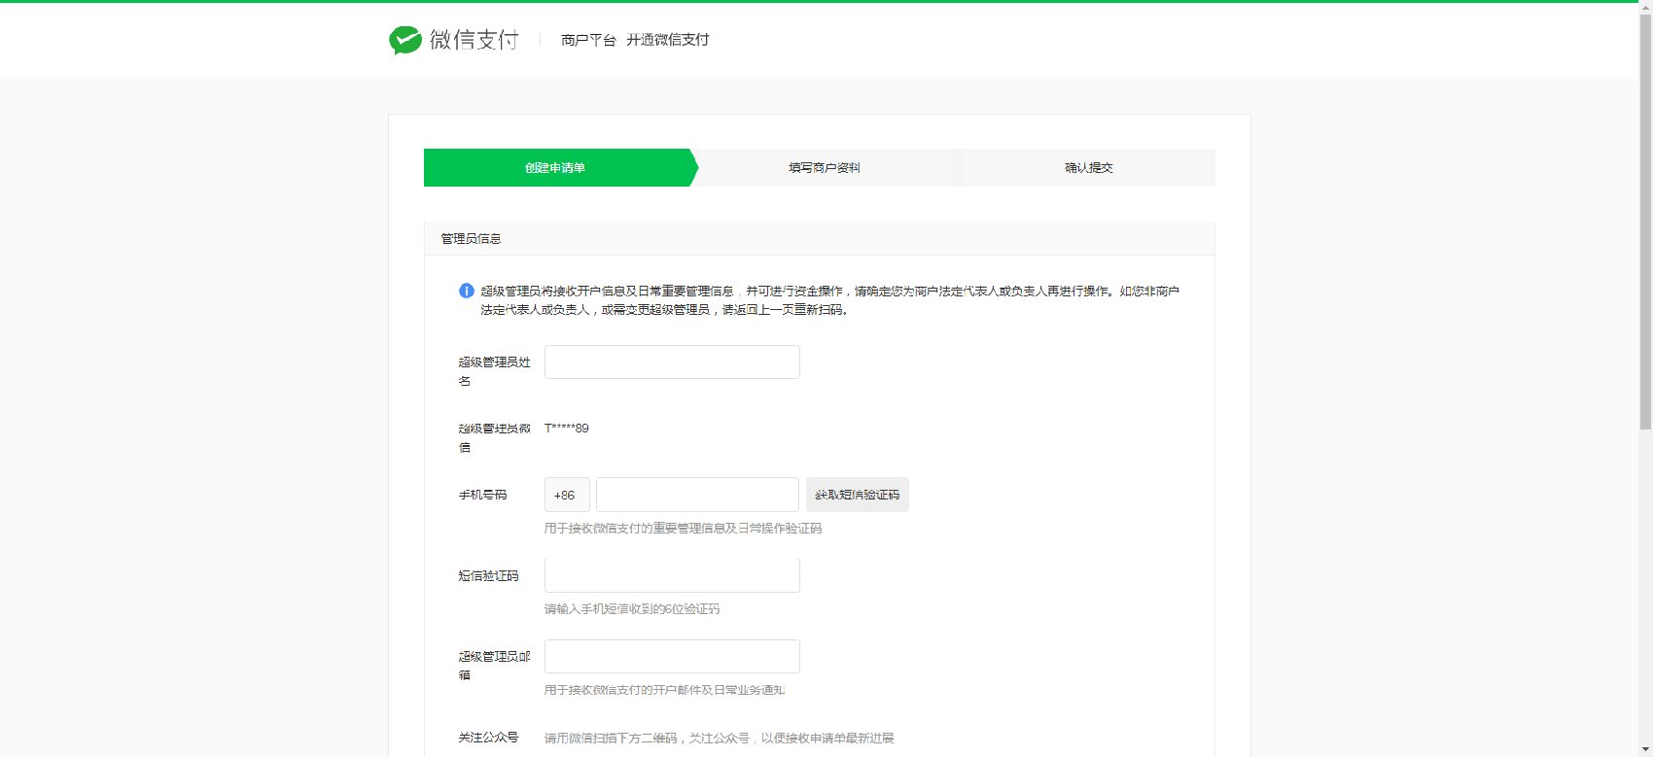Click the green WeChat Pay logo icon
This screenshot has width=1653, height=757.
click(x=404, y=40)
